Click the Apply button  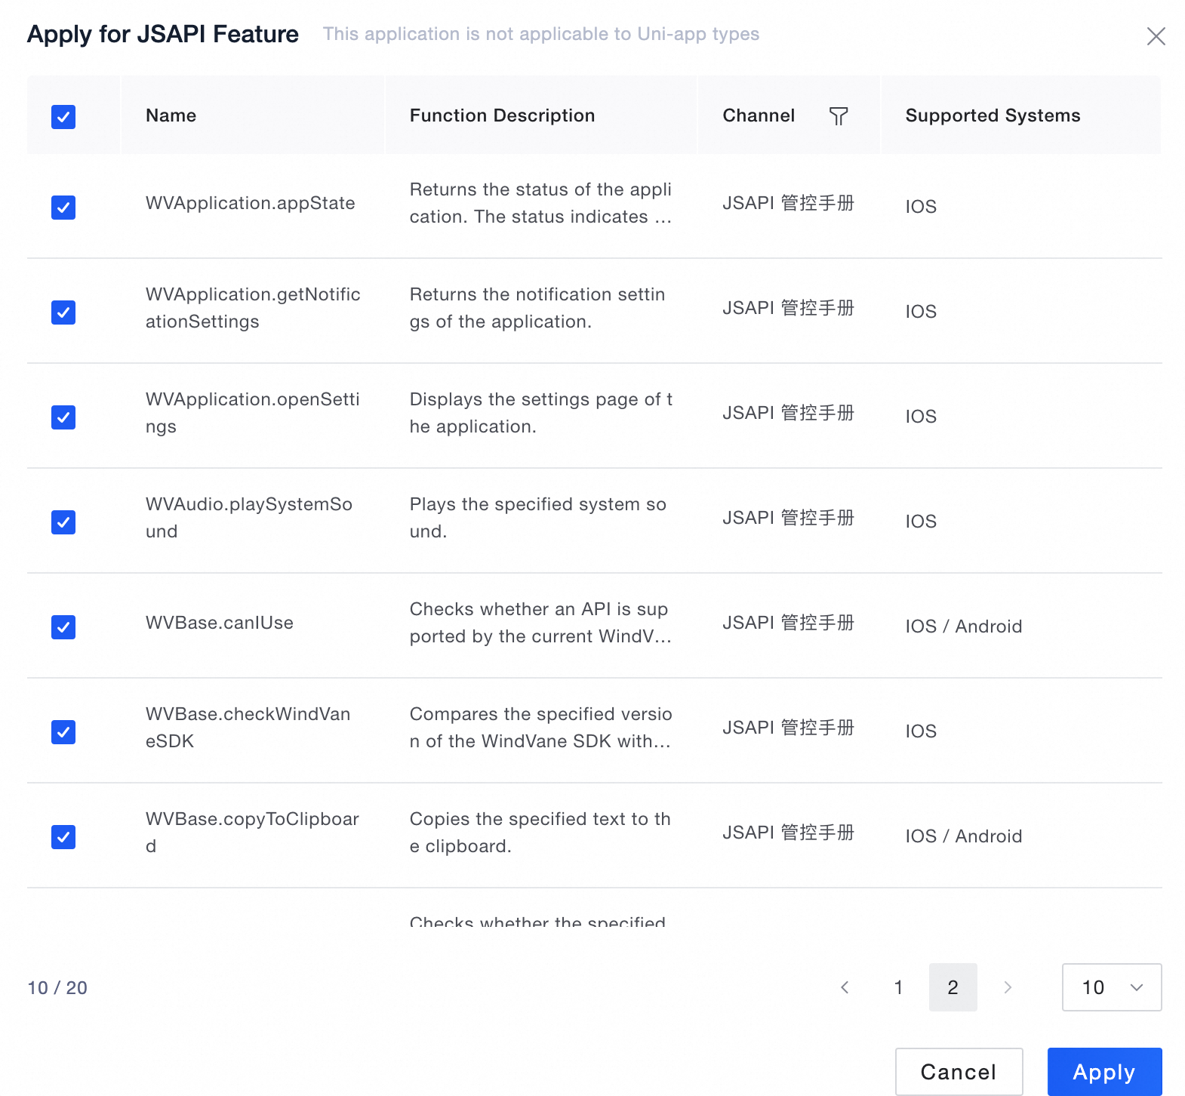pos(1103,1072)
